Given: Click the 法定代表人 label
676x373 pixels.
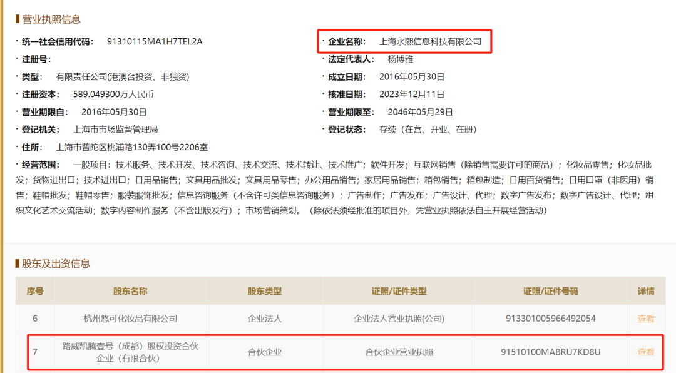Looking at the screenshot, I should (x=351, y=59).
